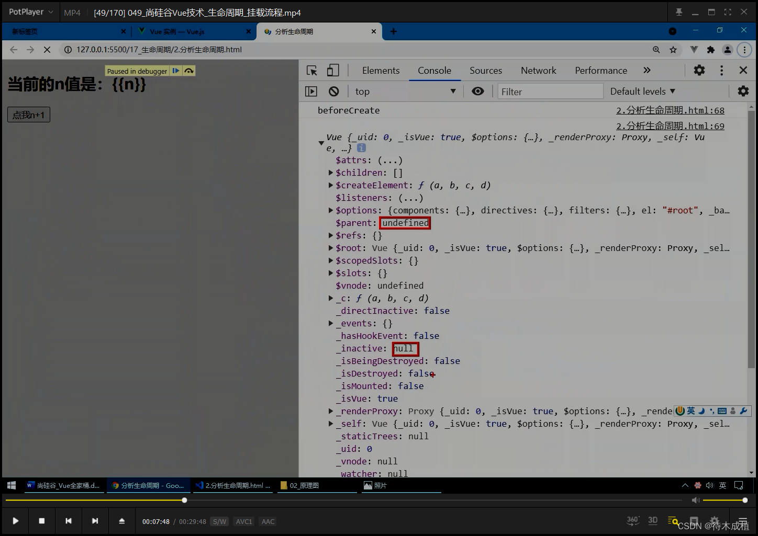Expand the $root property
The image size is (758, 536).
[331, 248]
